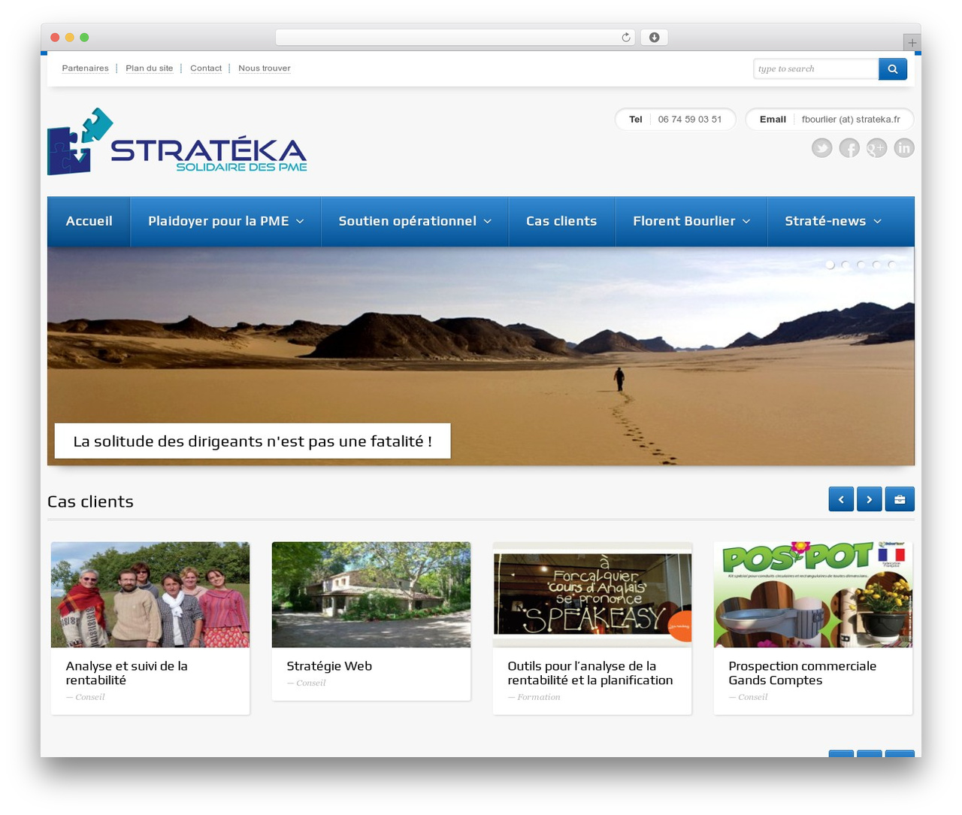Viewport: 962px width, 815px height.
Task: Open the briefcase portfolio button
Action: coord(900,499)
